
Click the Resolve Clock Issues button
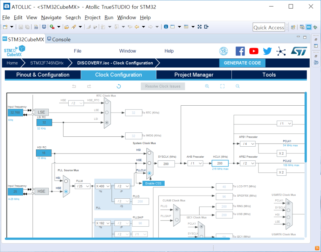tap(163, 86)
